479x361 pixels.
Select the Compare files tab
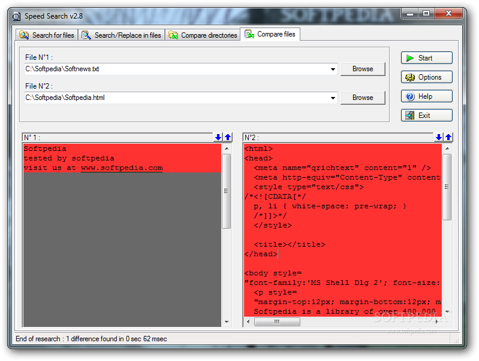click(270, 34)
